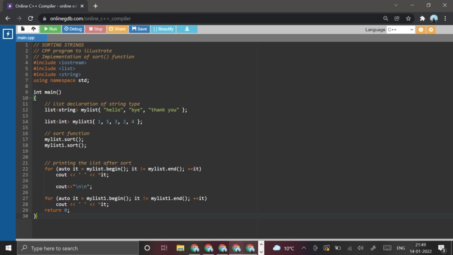
Task: Open Task View icon
Action: pos(164,248)
